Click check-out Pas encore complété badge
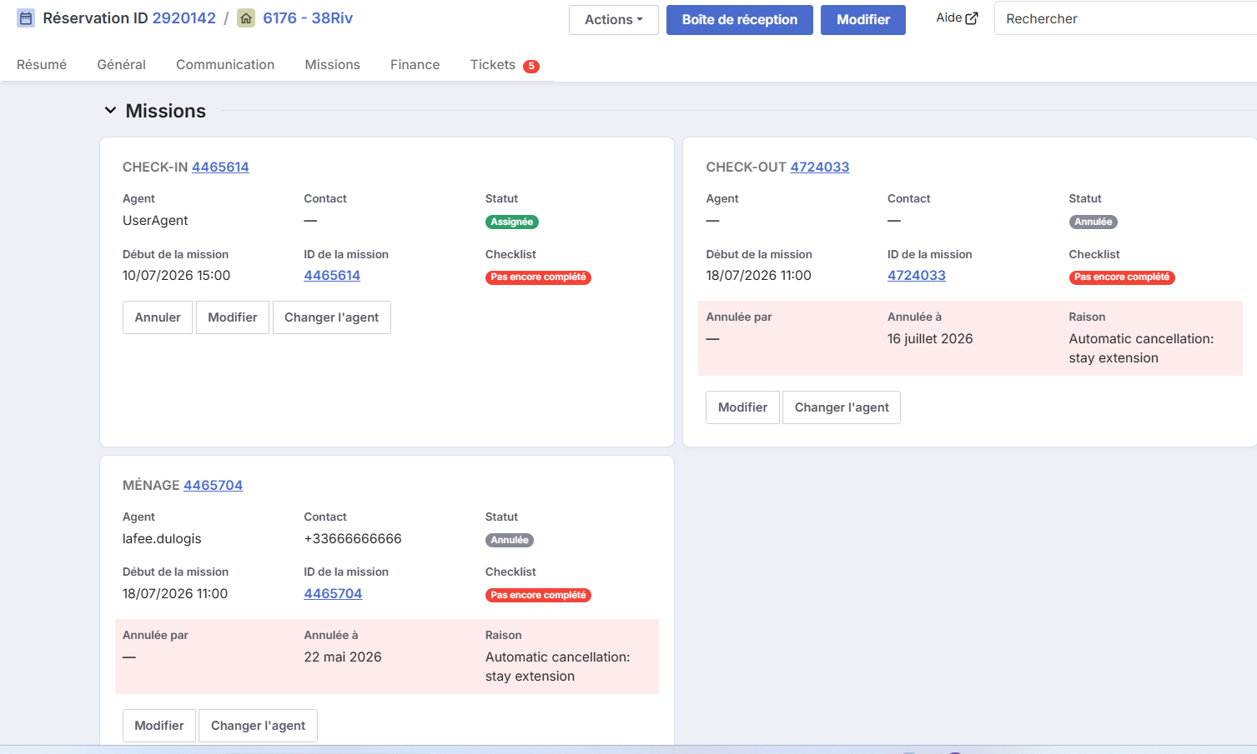The height and width of the screenshot is (754, 1257). 1122,277
